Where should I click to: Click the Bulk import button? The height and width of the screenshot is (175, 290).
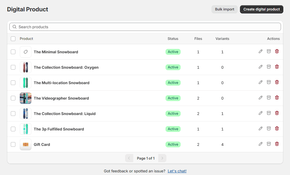point(225,9)
